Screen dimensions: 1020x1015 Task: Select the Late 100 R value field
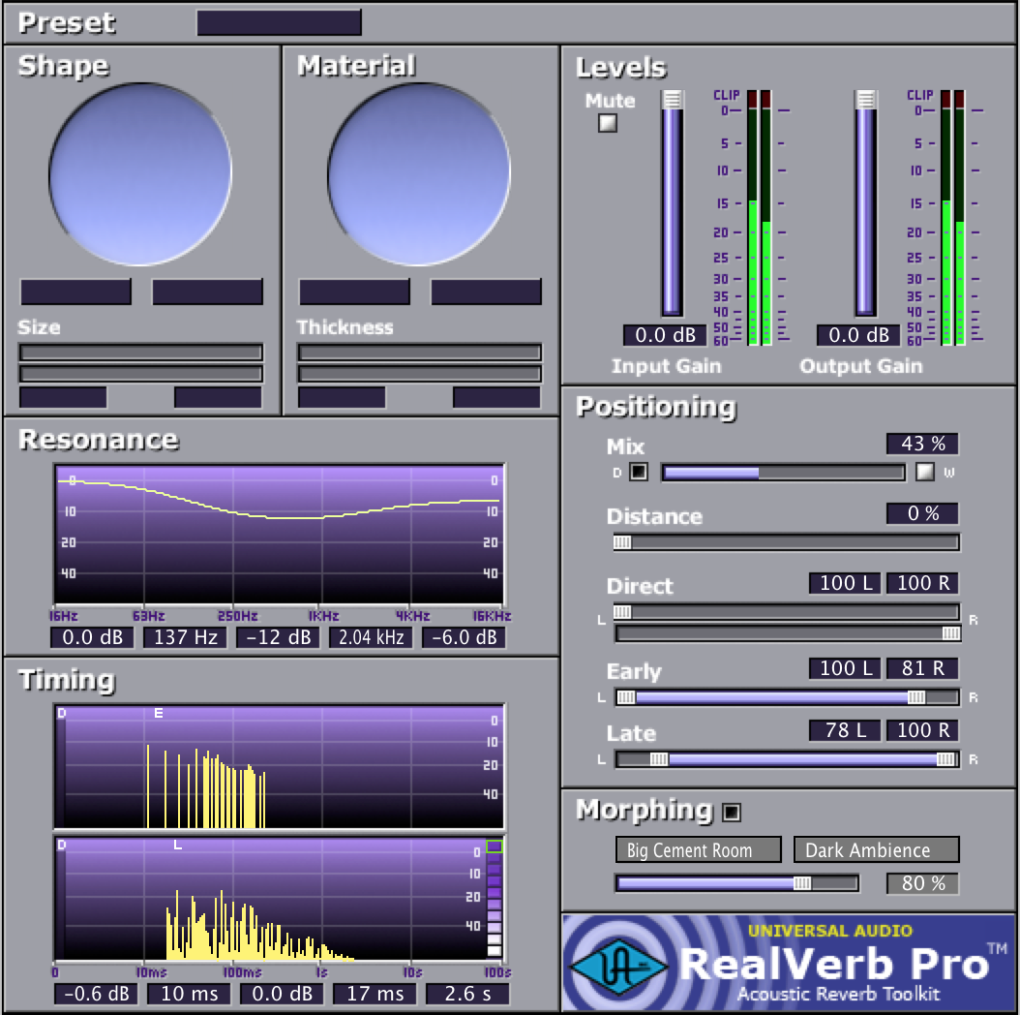922,730
